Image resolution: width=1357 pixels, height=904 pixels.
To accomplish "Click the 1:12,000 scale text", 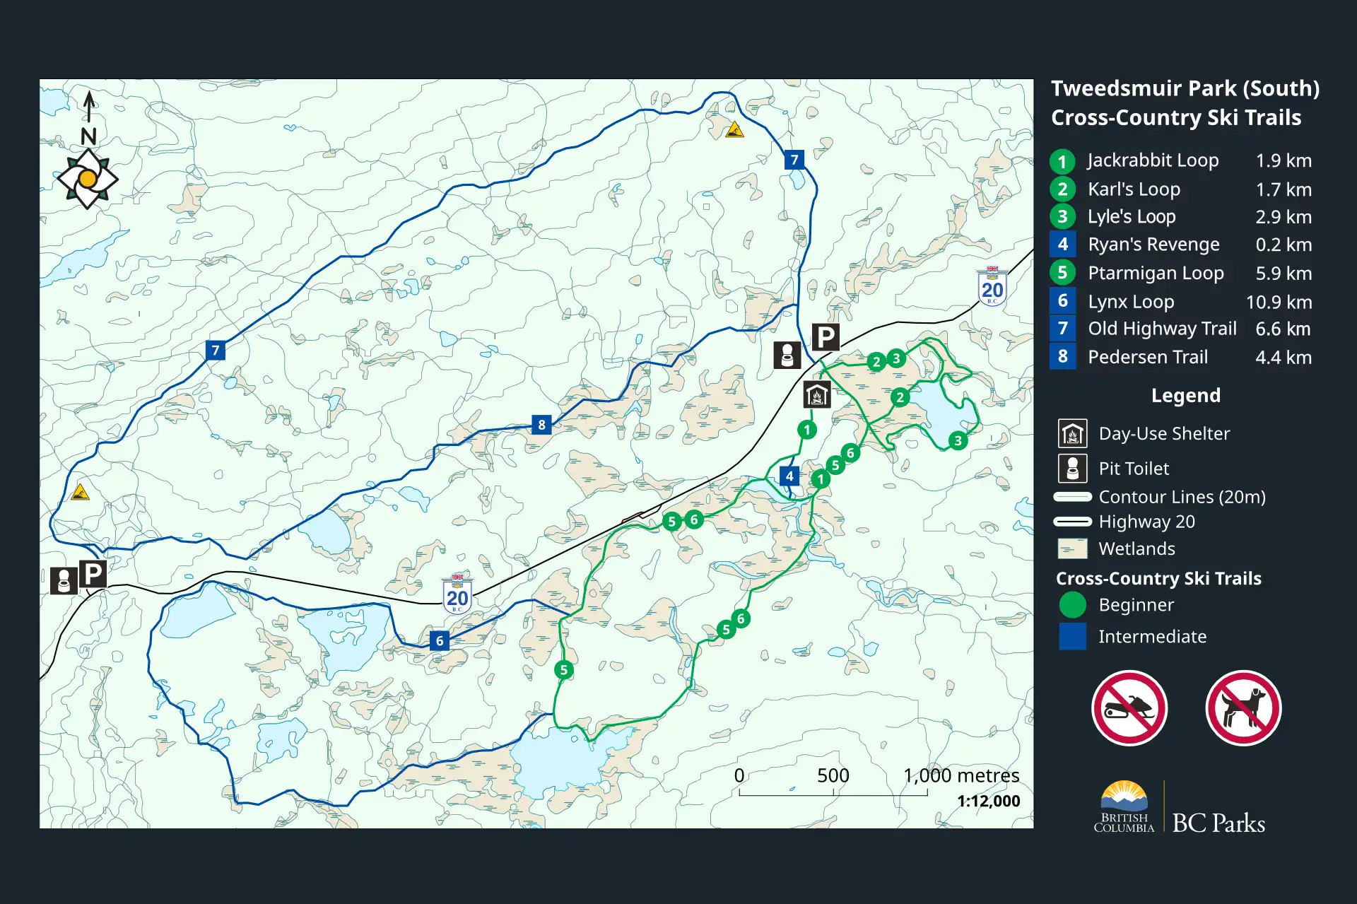I will click(x=988, y=801).
